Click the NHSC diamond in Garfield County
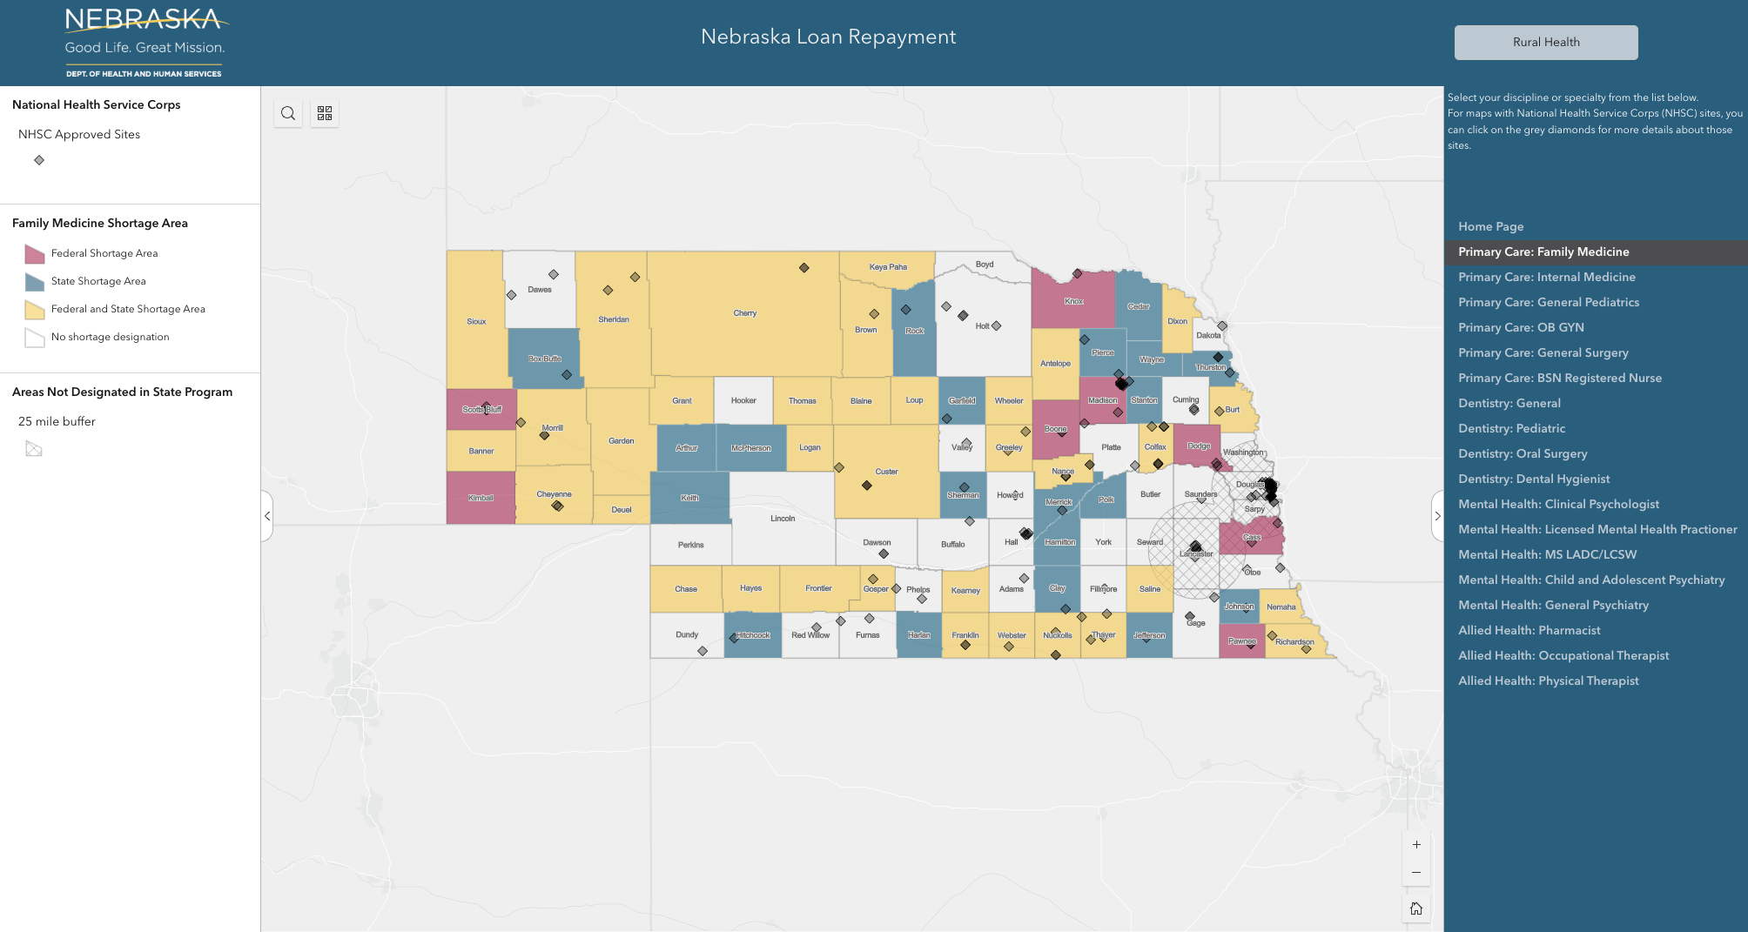 click(x=947, y=419)
